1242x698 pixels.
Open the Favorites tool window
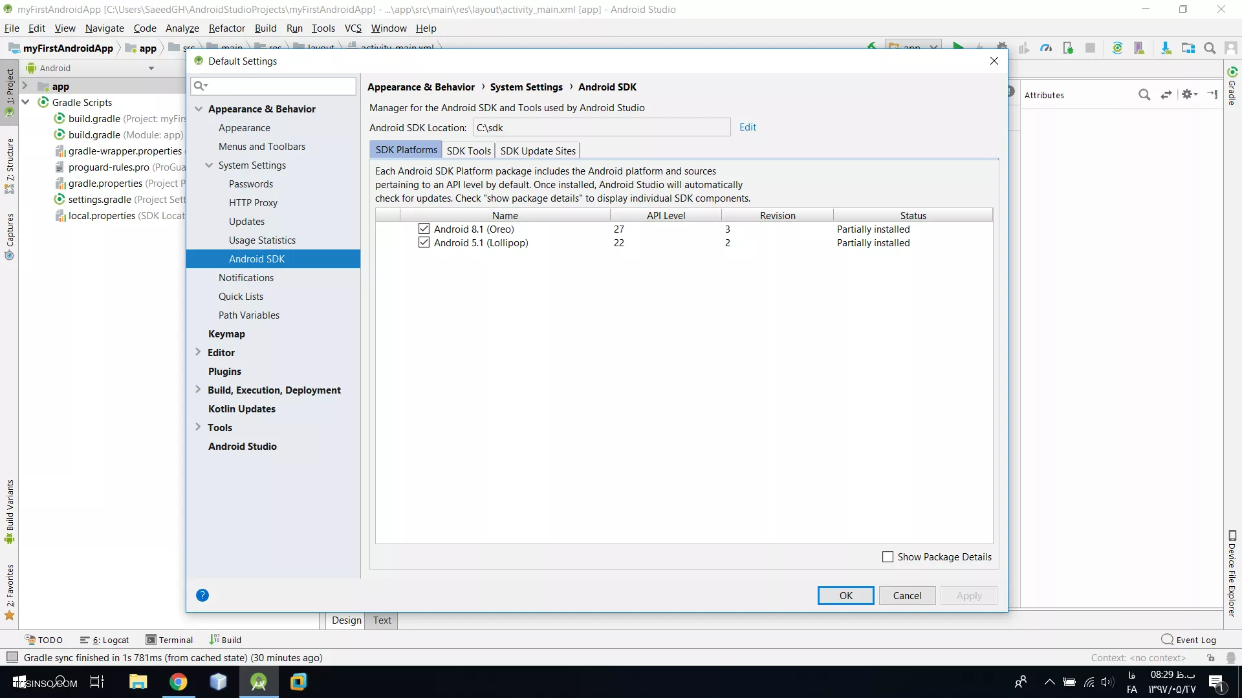[x=10, y=592]
